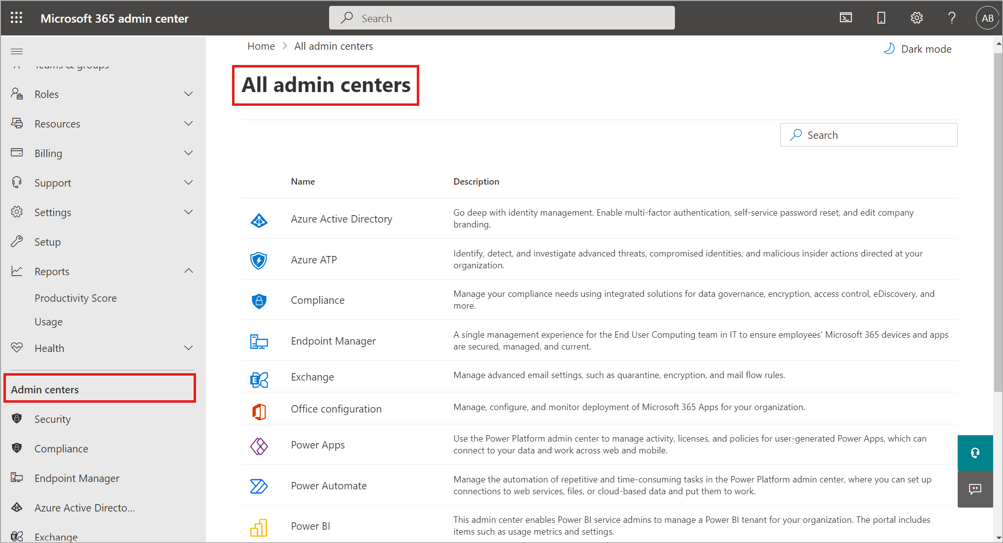This screenshot has width=1003, height=543.
Task: Open Power BI in the table
Action: pos(310,526)
